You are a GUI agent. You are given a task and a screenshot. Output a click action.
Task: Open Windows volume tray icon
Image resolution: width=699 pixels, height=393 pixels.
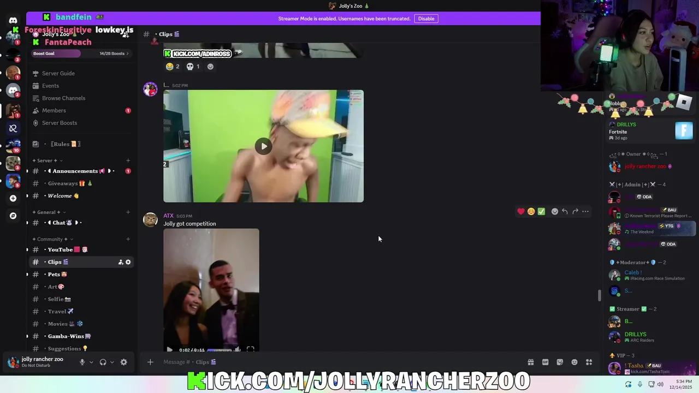tap(660, 384)
